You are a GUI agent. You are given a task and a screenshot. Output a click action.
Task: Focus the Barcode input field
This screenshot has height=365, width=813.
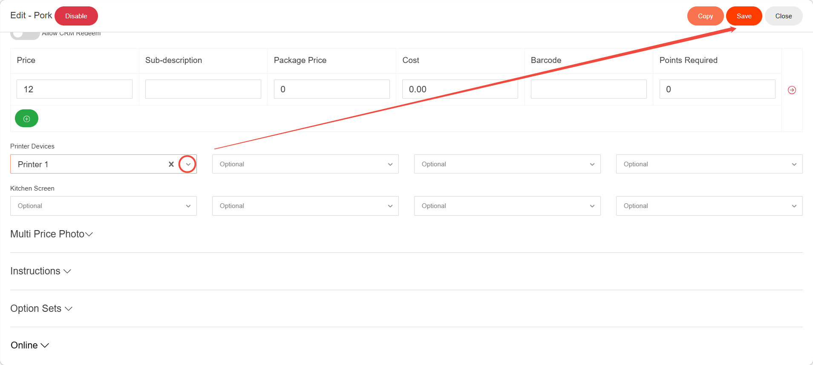[x=588, y=89]
